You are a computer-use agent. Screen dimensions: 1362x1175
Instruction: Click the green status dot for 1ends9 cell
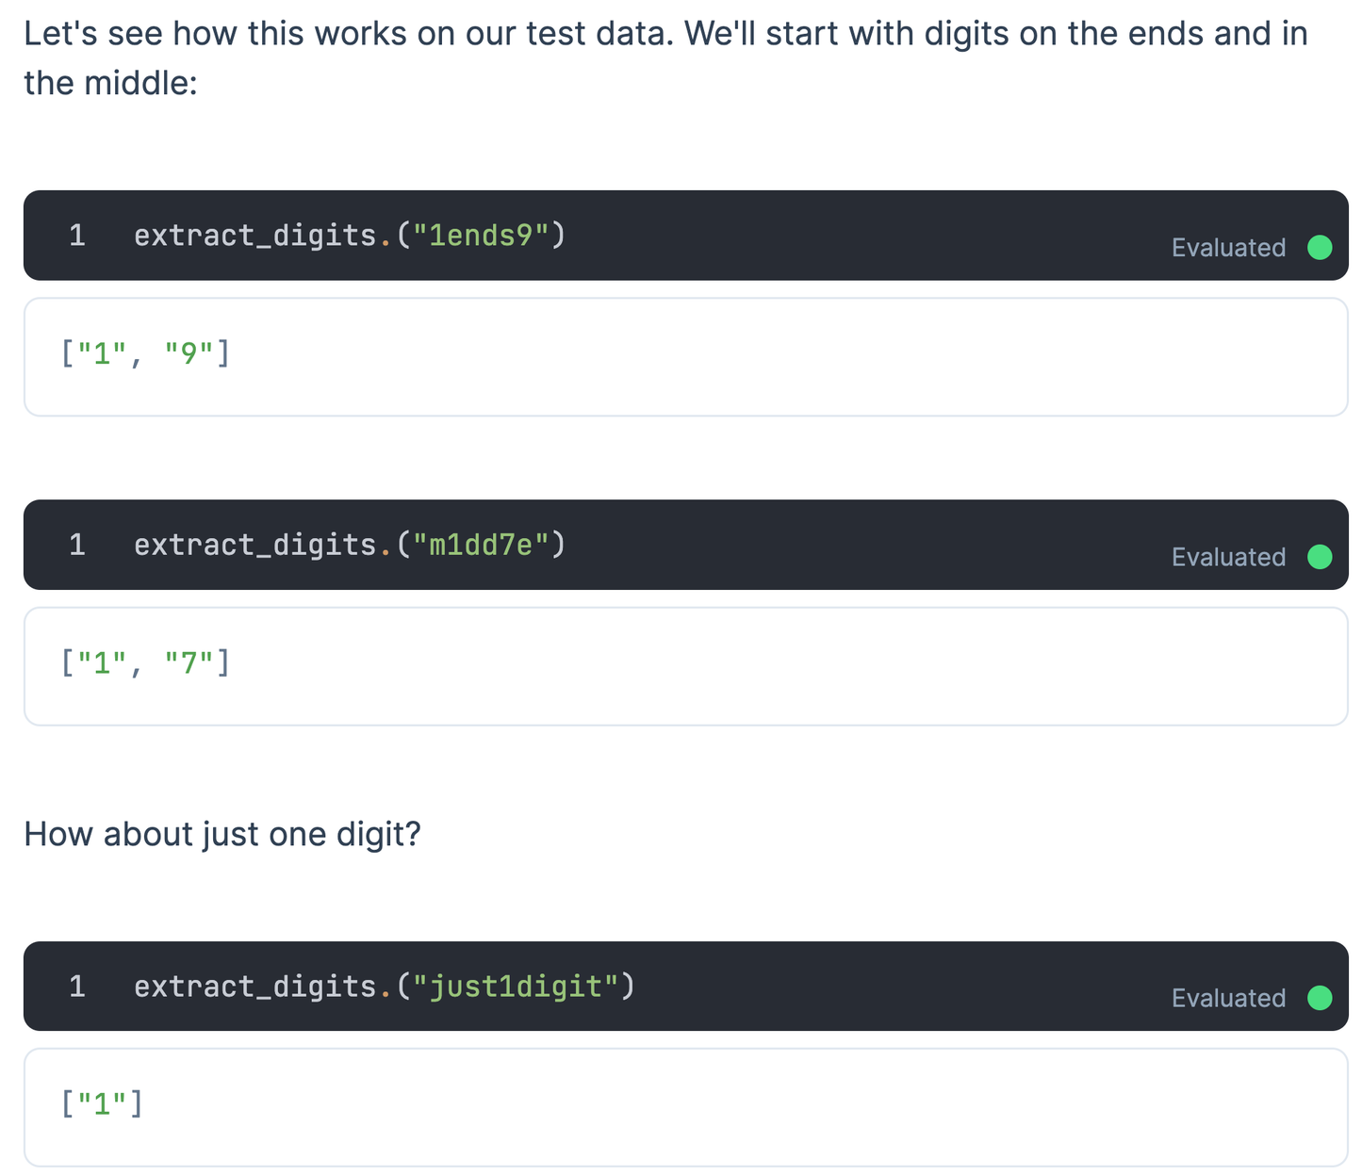1320,248
